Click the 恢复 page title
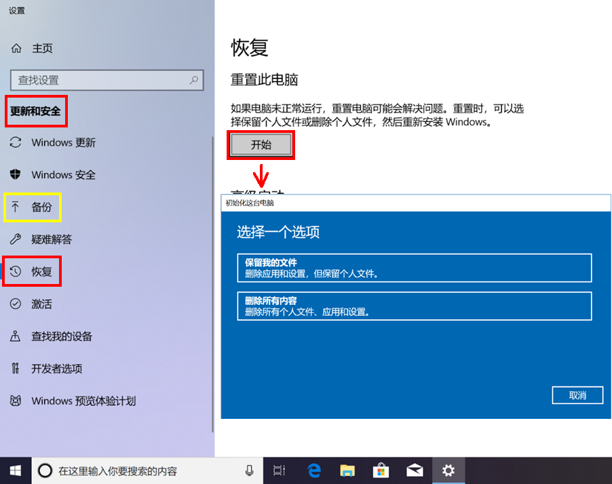Viewport: 612px width, 484px height. point(250,48)
